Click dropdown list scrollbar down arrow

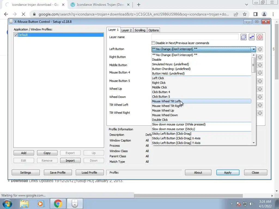pyautogui.click(x=254, y=143)
